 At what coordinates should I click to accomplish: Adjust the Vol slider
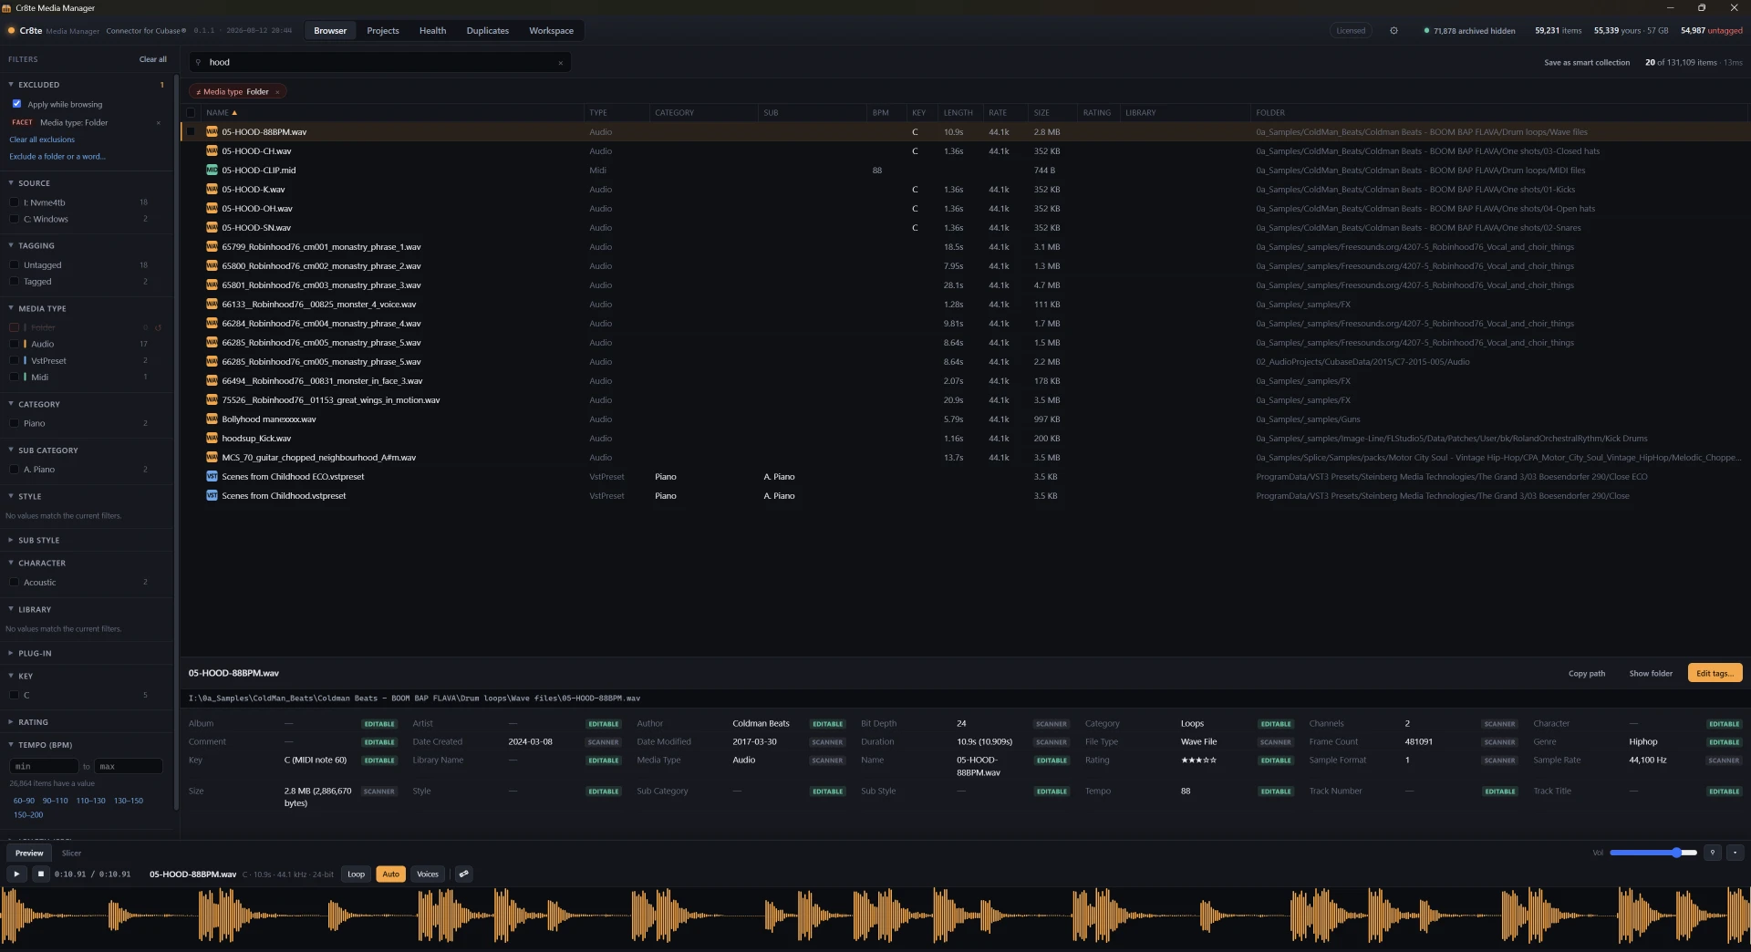(1653, 853)
